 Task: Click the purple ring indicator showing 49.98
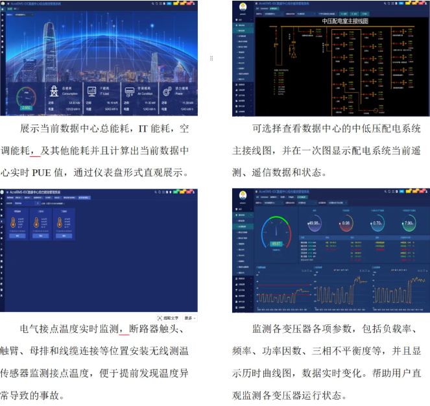(x=315, y=223)
